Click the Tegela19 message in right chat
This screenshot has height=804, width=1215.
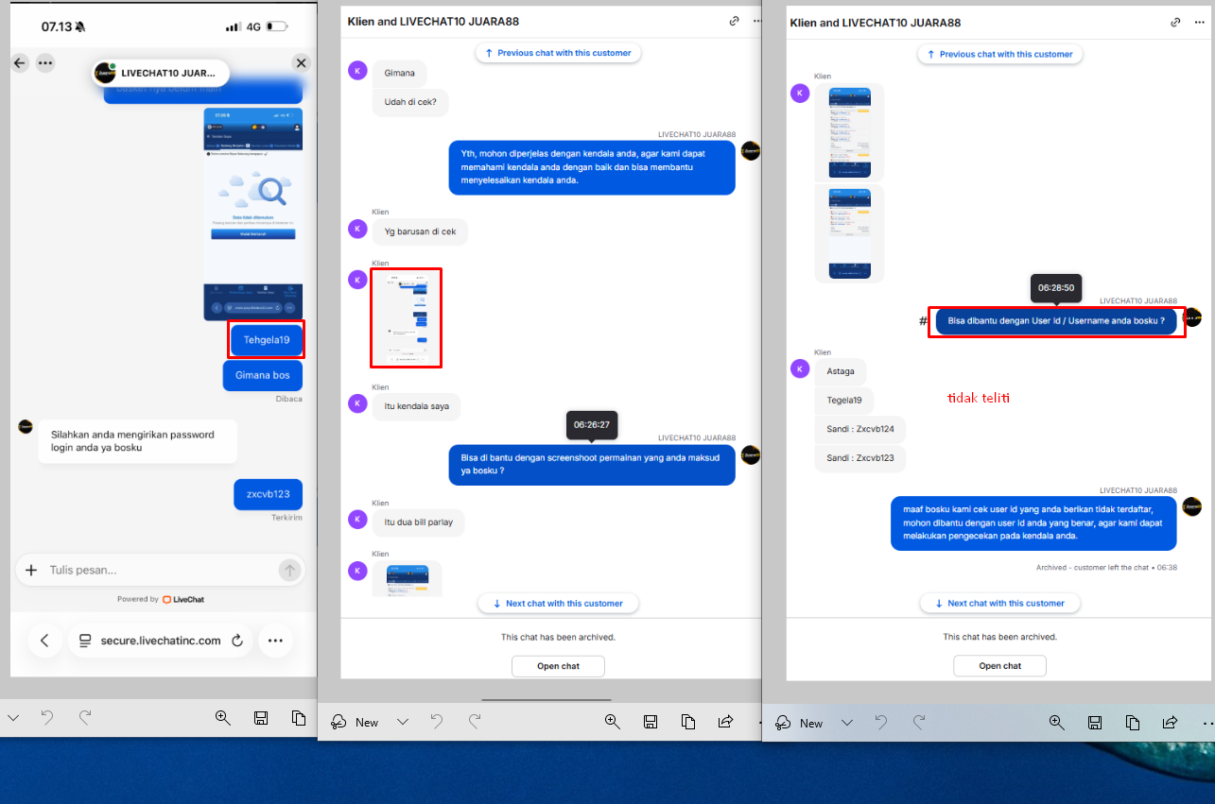(845, 400)
